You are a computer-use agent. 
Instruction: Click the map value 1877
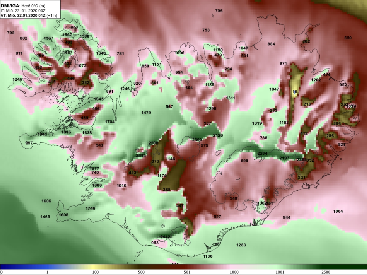pyautogui.click(x=95, y=169)
